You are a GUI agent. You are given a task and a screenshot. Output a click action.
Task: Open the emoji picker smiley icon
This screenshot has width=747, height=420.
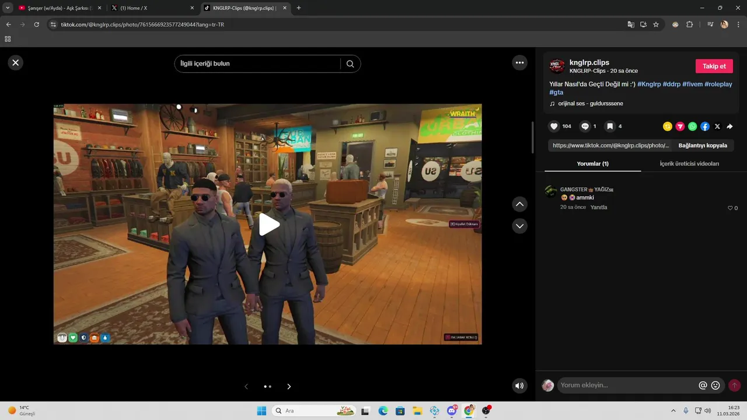[x=715, y=385]
